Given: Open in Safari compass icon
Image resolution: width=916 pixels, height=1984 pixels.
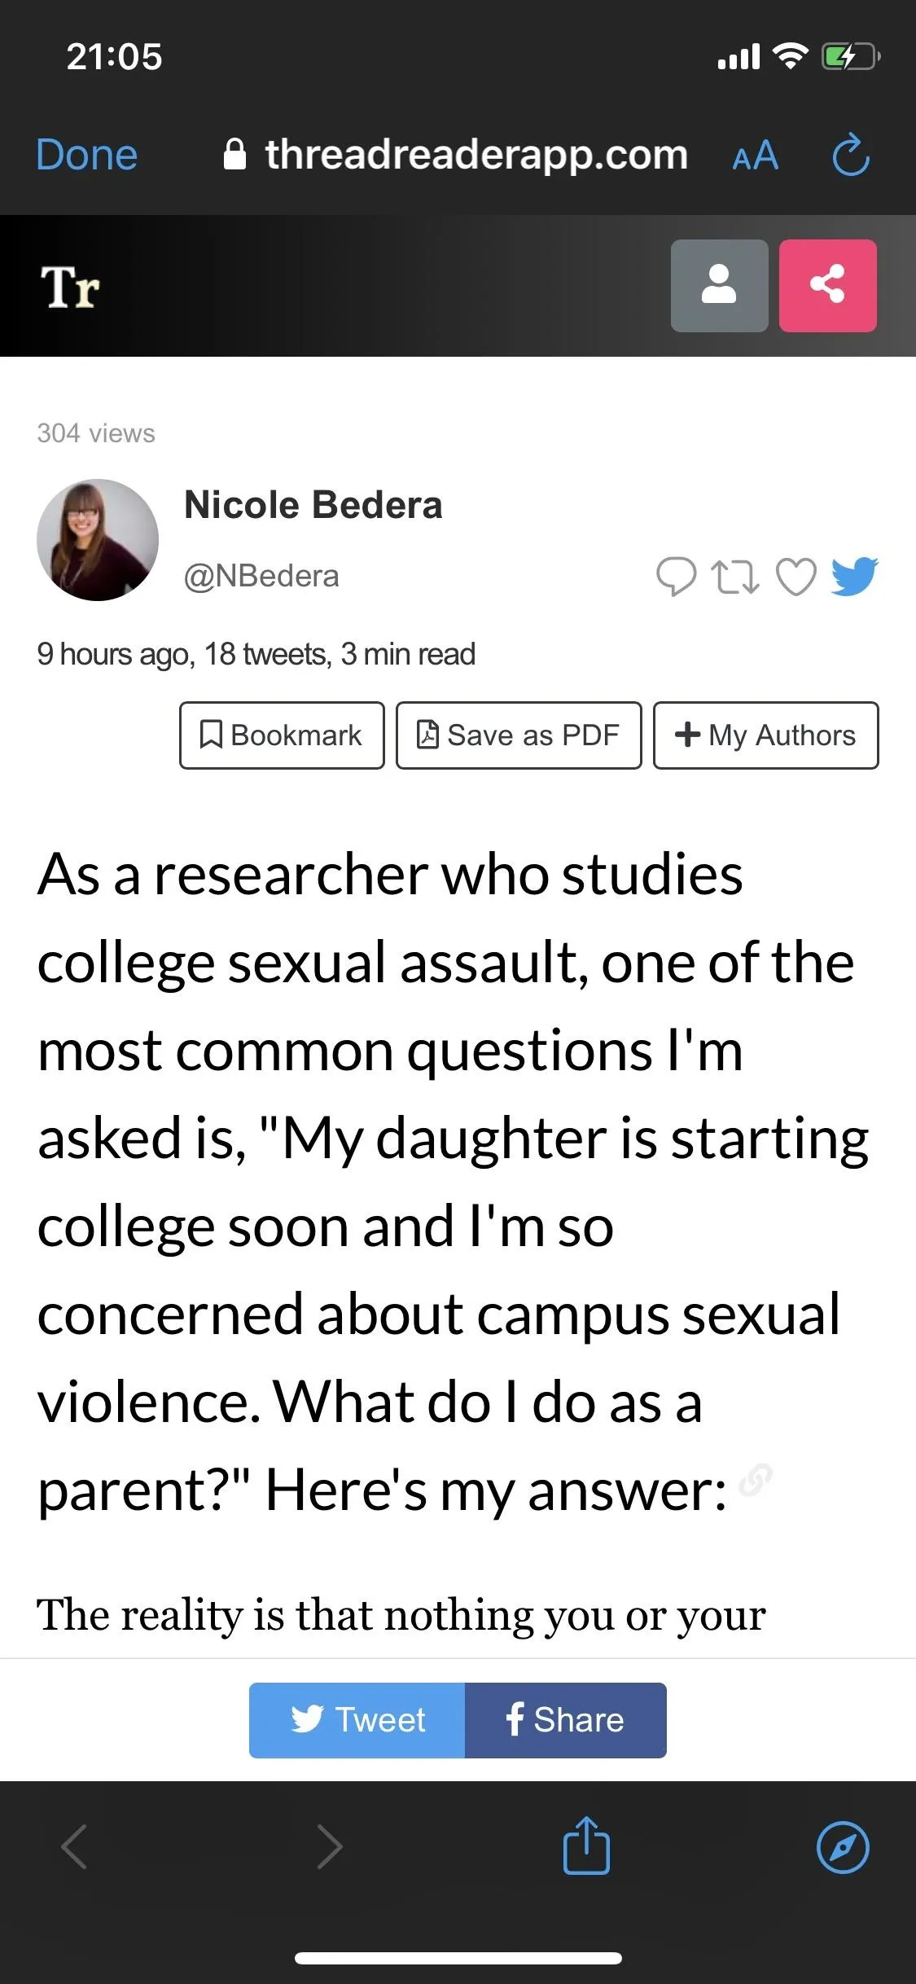Looking at the screenshot, I should point(843,1847).
